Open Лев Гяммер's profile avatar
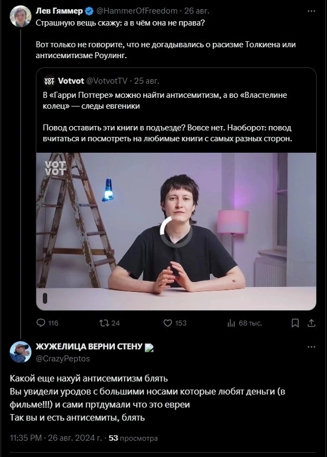Image resolution: width=327 pixels, height=457 pixels. click(x=21, y=16)
